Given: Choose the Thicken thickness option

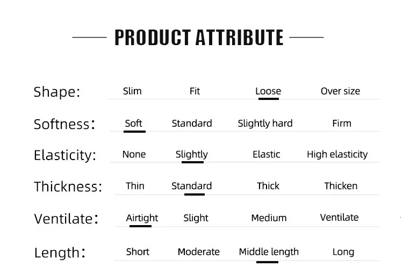Looking at the screenshot, I should point(341,186).
